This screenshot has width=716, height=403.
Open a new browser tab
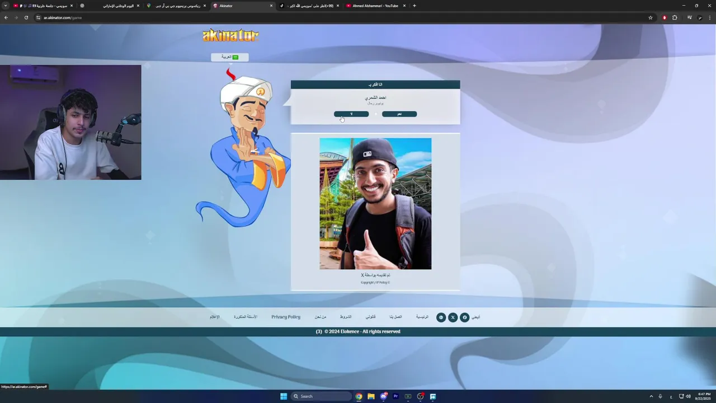(x=414, y=6)
